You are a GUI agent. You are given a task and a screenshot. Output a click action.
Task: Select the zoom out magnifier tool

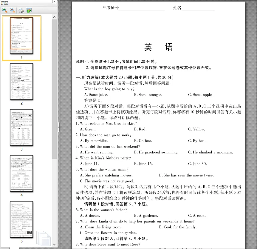click(12, 10)
